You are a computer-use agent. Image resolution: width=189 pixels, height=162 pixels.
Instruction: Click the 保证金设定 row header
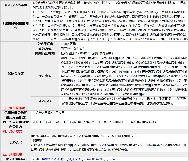pyautogui.click(x=16, y=73)
